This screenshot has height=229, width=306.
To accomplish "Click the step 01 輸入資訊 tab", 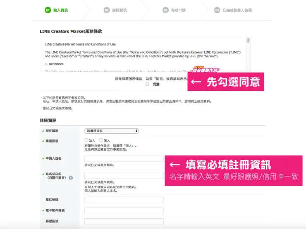I will [56, 10].
